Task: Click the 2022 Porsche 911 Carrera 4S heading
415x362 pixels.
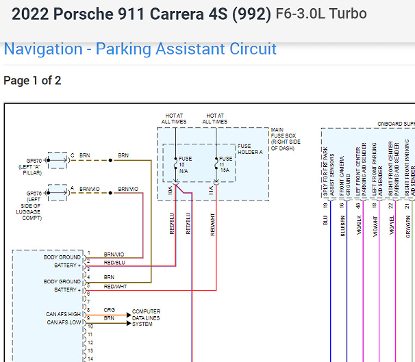Action: 141,14
